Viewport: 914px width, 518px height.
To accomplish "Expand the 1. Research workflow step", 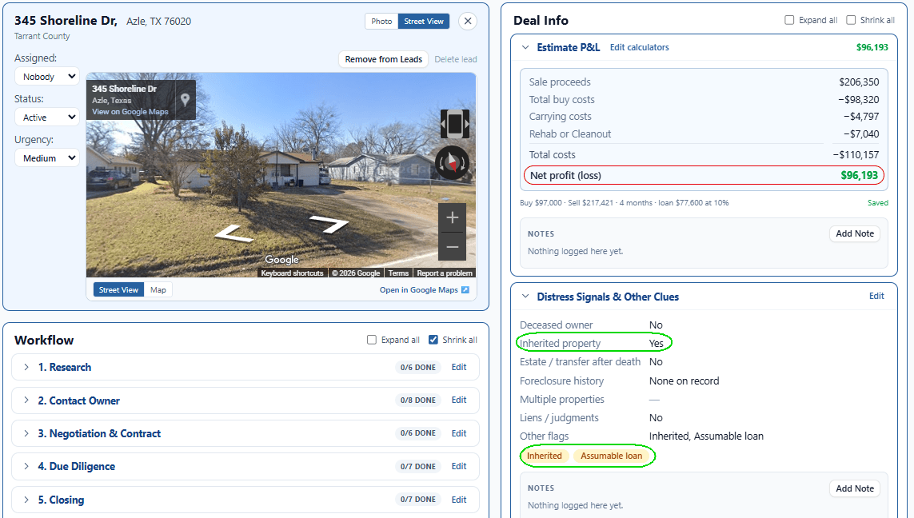I will tap(26, 367).
